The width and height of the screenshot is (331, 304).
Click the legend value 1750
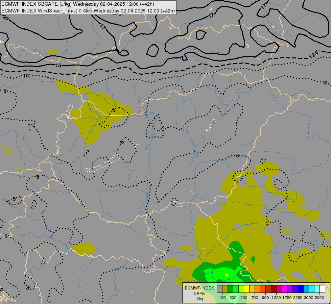287,298
